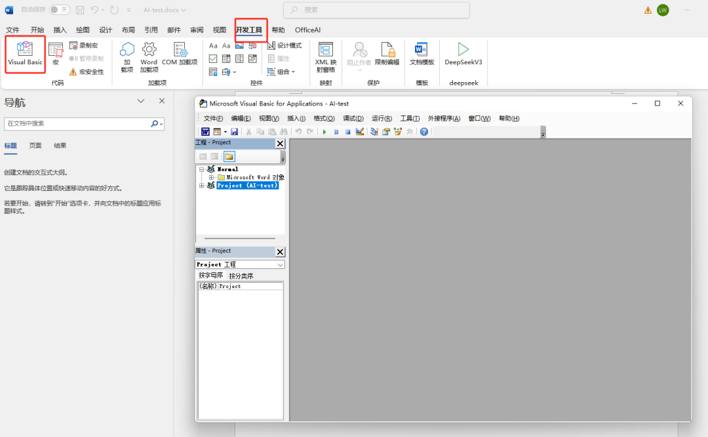Insert check box content control
The height and width of the screenshot is (437, 708).
[x=213, y=59]
